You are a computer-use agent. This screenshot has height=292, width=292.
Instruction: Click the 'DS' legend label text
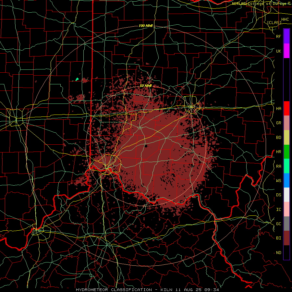pyautogui.click(x=278, y=195)
